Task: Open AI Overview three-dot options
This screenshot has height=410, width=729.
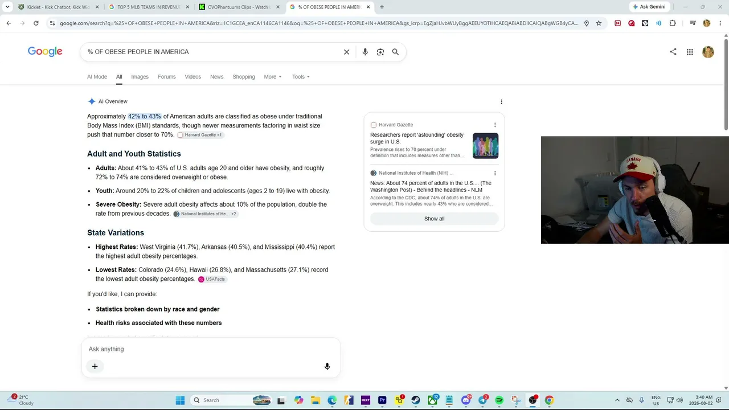Action: click(x=501, y=101)
